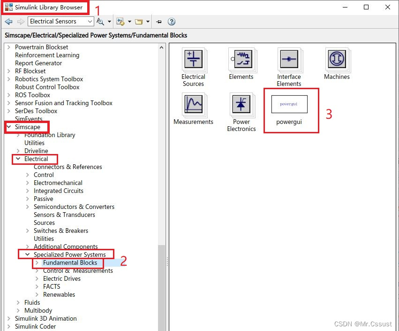Screen dimensions: 399x331
Task: Select Connectors & References in the tree
Action: click(x=68, y=167)
